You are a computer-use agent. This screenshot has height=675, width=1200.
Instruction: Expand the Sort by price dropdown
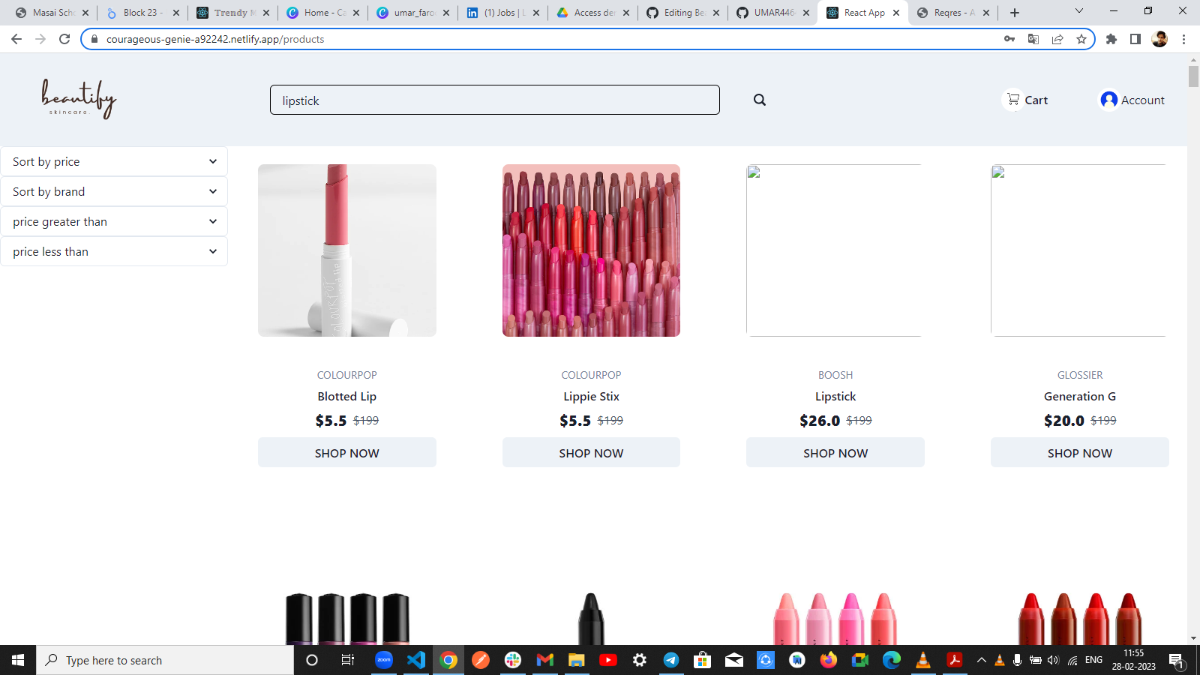click(114, 161)
